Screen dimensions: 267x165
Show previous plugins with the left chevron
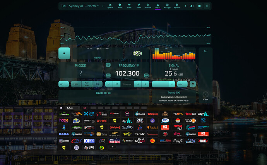click(103, 6)
